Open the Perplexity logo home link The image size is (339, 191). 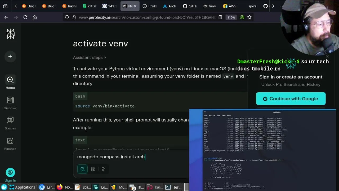tap(10, 34)
